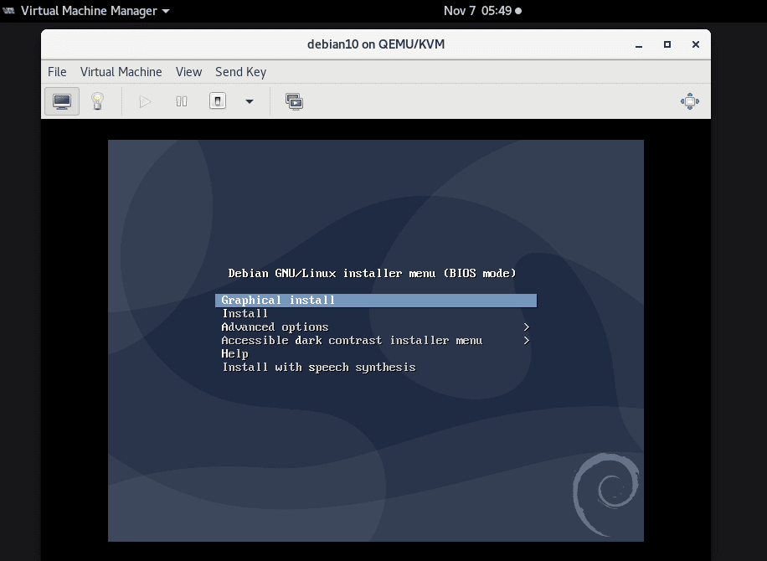Show the graphical console view
Image resolution: width=767 pixels, height=561 pixels.
(x=62, y=101)
